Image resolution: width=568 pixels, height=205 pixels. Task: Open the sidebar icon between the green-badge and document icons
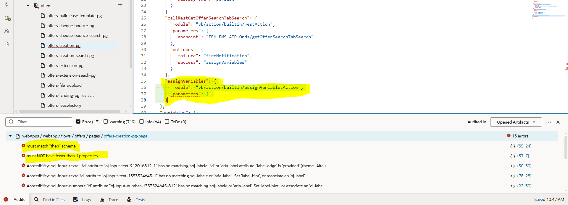7,31
